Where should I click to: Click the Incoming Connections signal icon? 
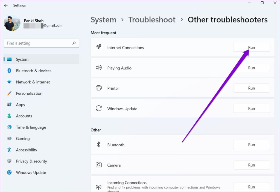click(99, 187)
